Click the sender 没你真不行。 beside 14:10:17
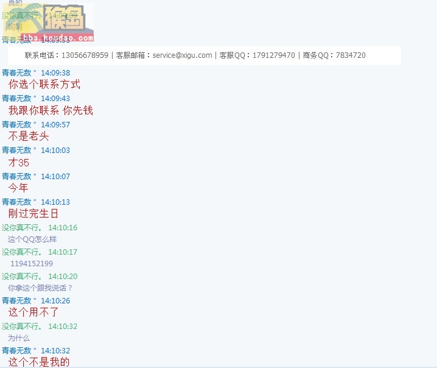This screenshot has height=368, width=437. click(x=23, y=252)
